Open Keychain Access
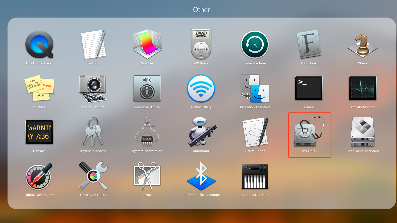Screen dimensions: 397x223 pyautogui.click(x=93, y=132)
